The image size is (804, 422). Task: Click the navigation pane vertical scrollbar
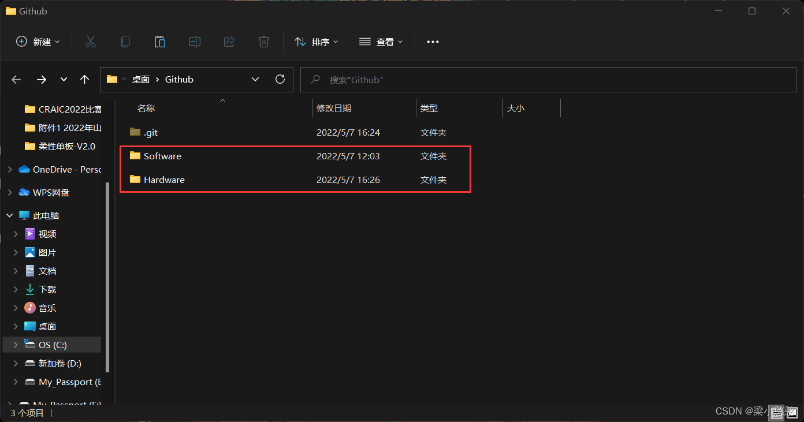click(x=107, y=277)
